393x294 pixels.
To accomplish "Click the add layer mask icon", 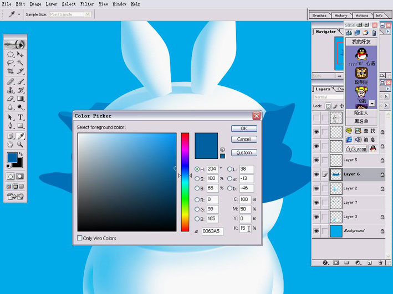I will click(336, 262).
